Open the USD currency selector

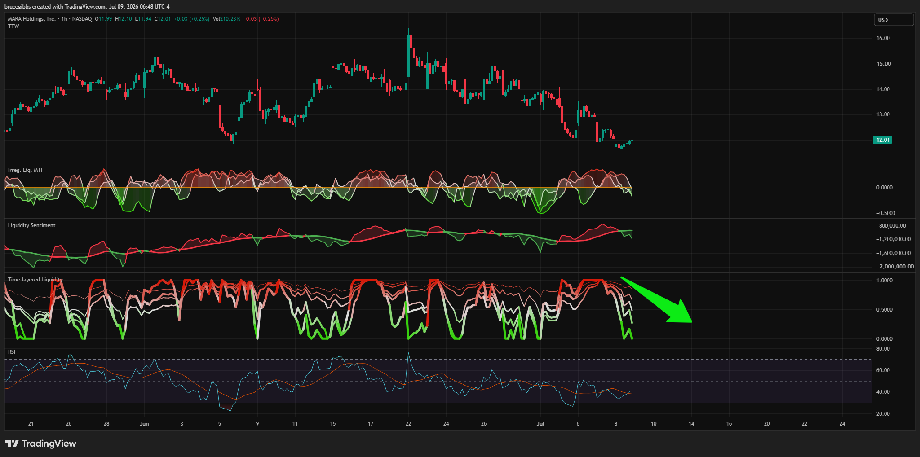893,20
